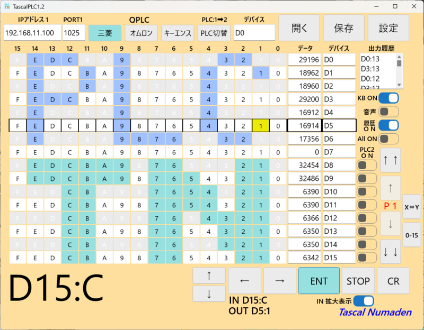Screen dimensions: 424x330
Task: Toggle PLC2 ON switch for D8 row
Action: 366,165
